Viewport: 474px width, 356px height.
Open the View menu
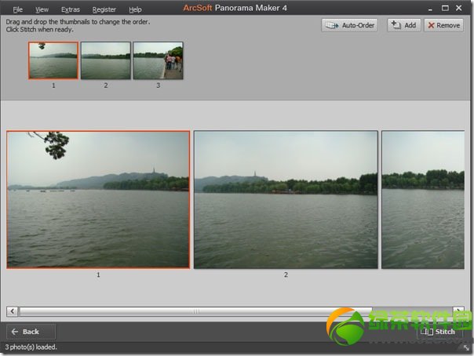pos(42,9)
